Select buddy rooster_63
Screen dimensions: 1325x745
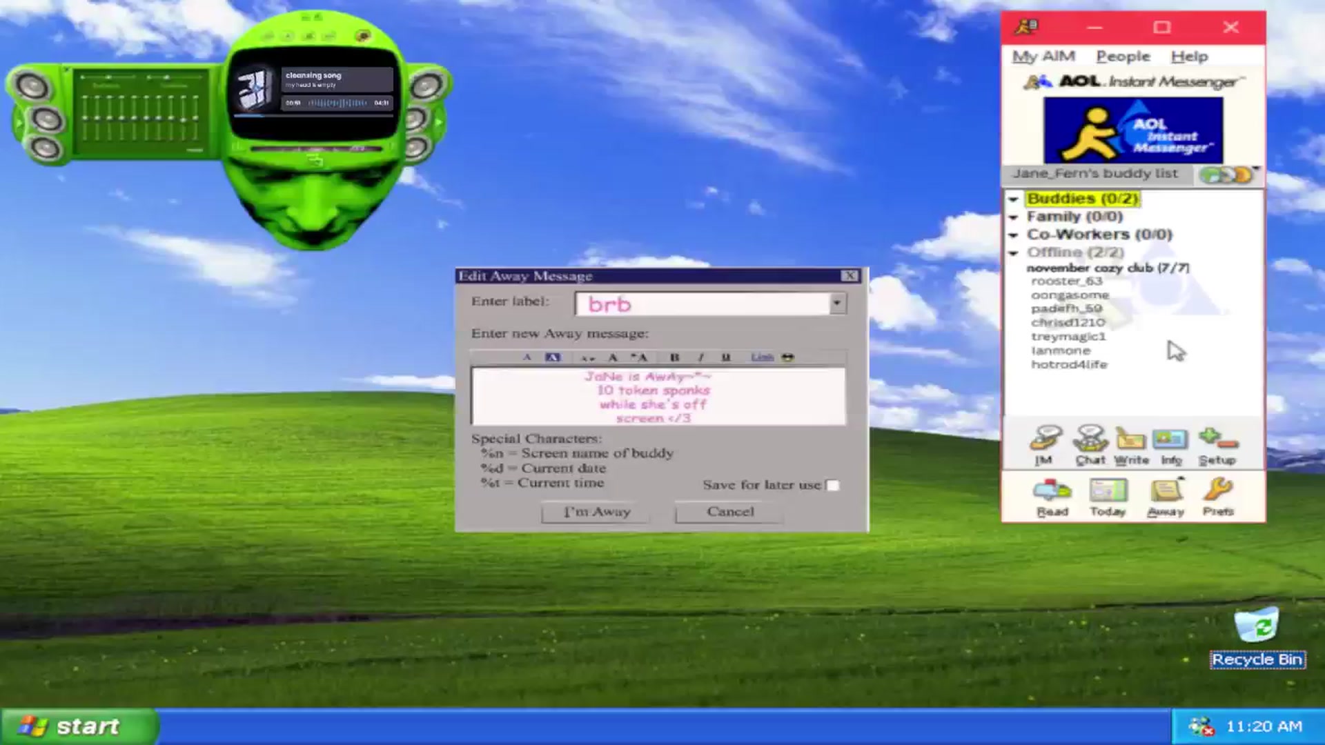(1067, 281)
